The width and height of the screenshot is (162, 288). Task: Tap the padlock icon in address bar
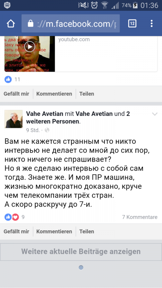point(31,23)
